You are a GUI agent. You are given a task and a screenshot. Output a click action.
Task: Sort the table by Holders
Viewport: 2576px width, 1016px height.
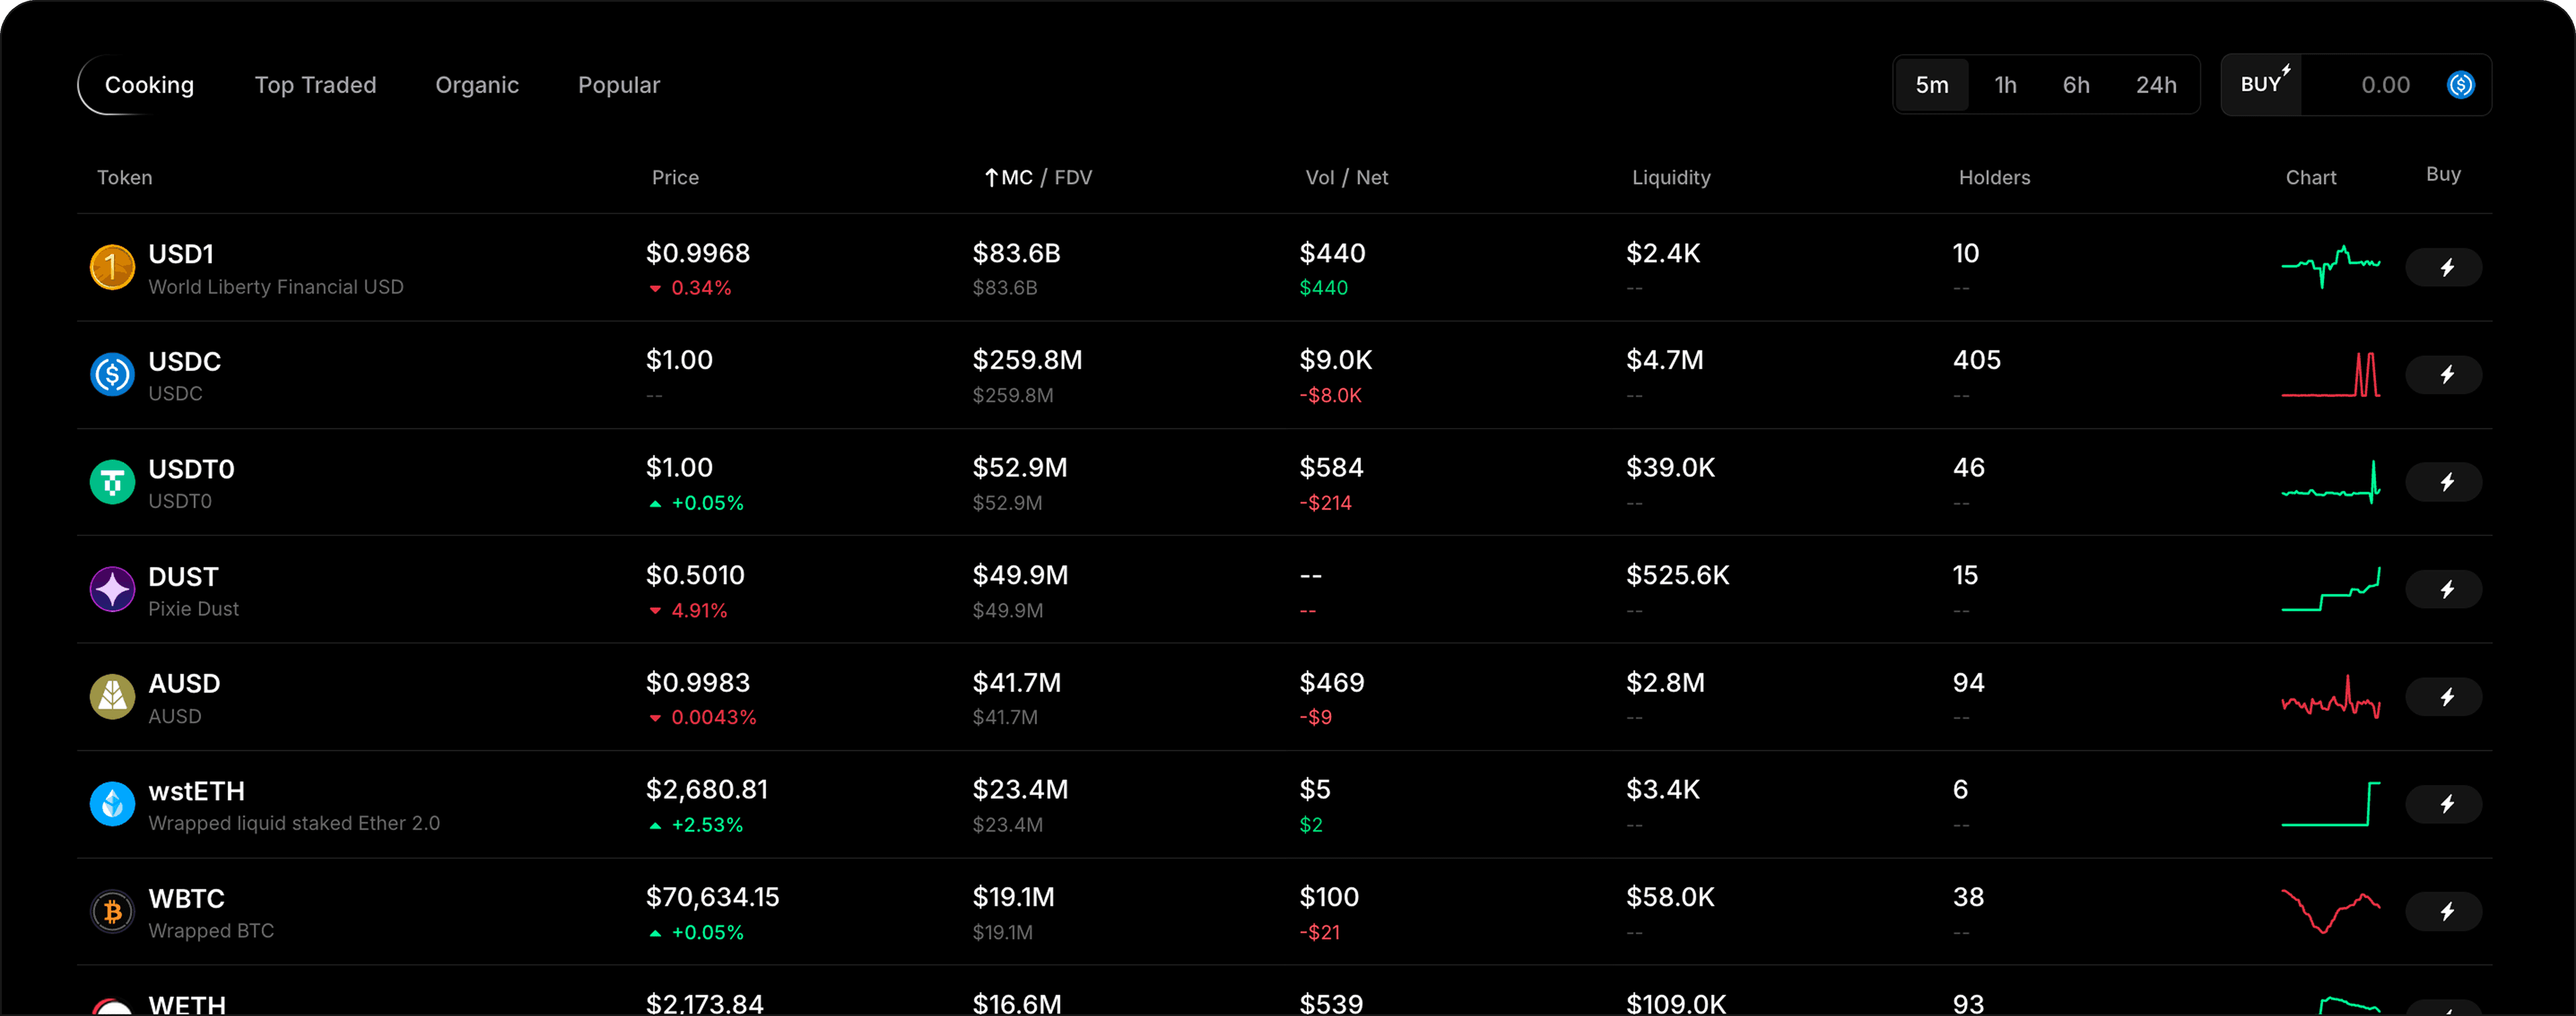(x=1993, y=177)
